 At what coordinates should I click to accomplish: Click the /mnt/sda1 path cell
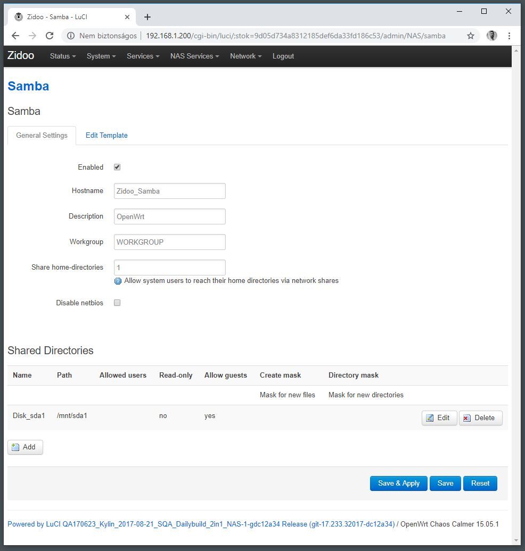pos(72,416)
